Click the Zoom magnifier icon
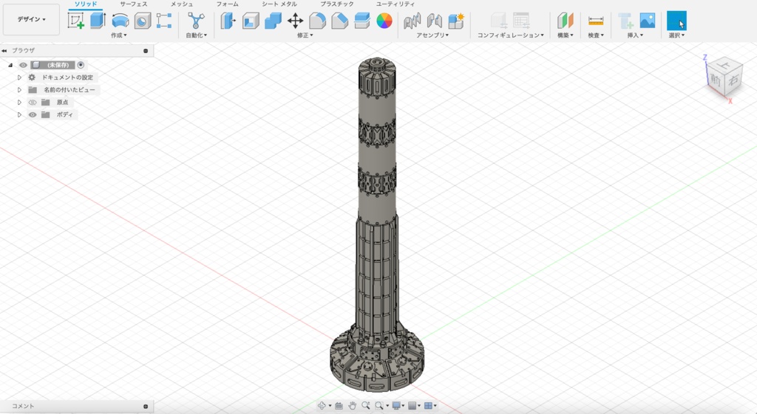The height and width of the screenshot is (414, 757). click(x=365, y=406)
